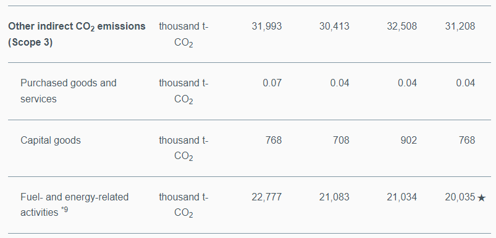Click the star icon beside 20,035

(481, 198)
